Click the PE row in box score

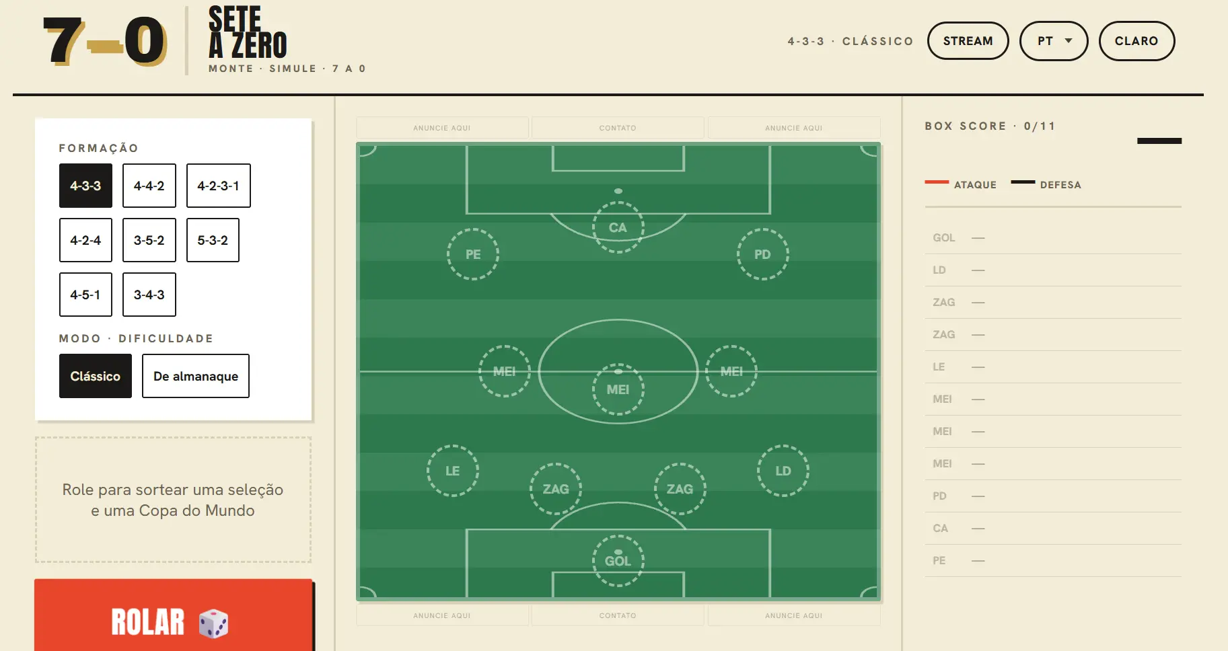coord(1053,561)
